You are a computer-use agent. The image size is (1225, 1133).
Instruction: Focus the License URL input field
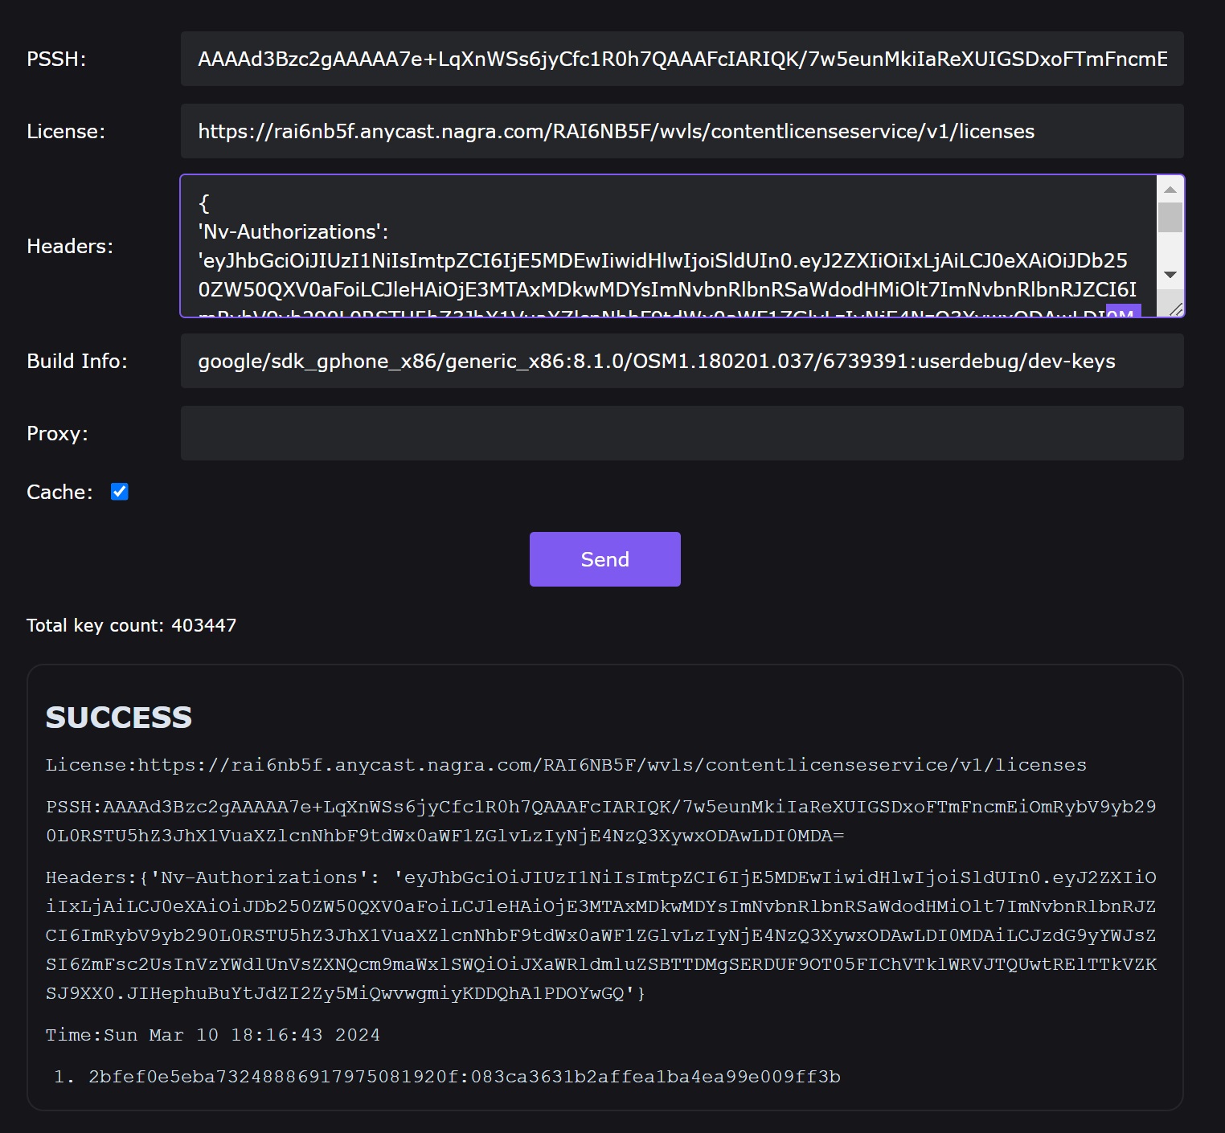coord(682,131)
